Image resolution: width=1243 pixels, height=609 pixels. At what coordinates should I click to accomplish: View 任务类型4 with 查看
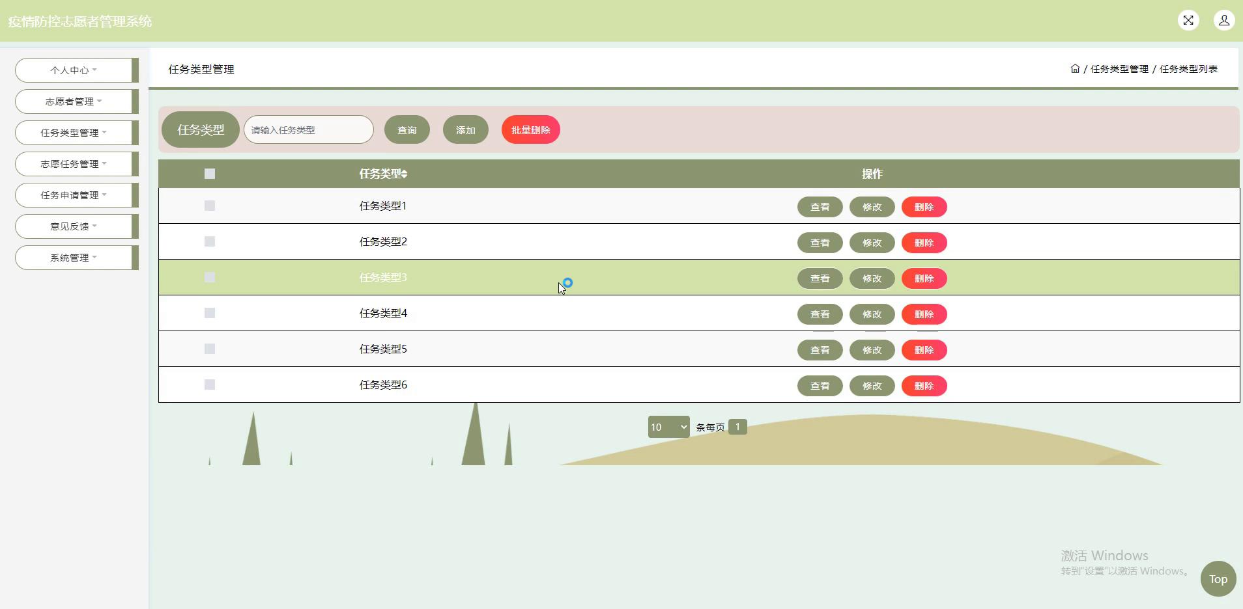(x=820, y=314)
